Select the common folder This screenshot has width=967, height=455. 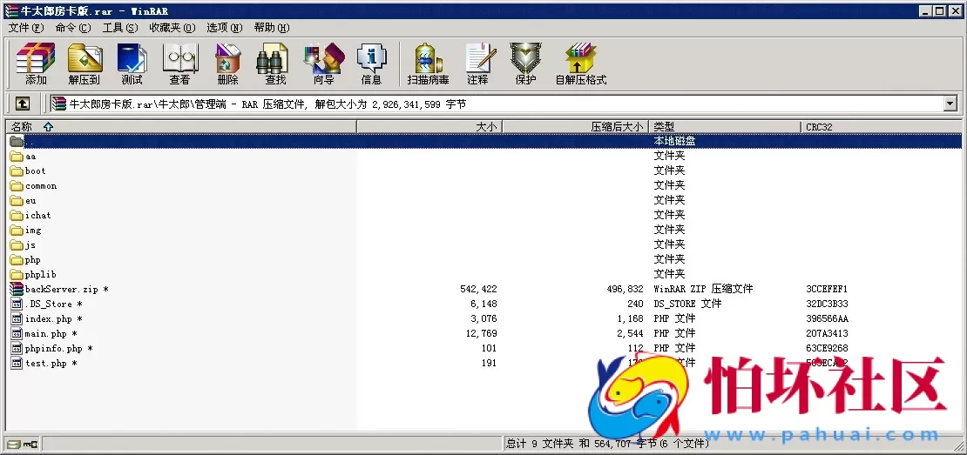click(33, 186)
